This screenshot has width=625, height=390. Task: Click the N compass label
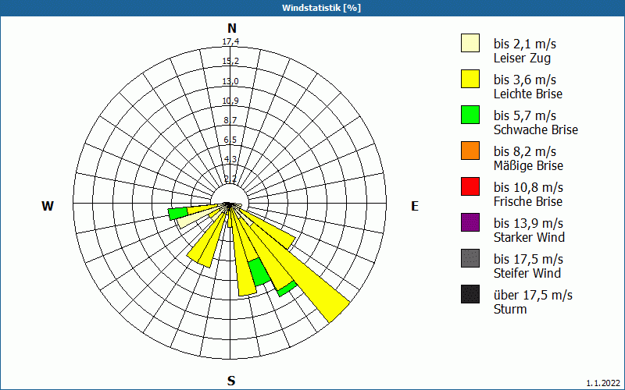coord(231,28)
